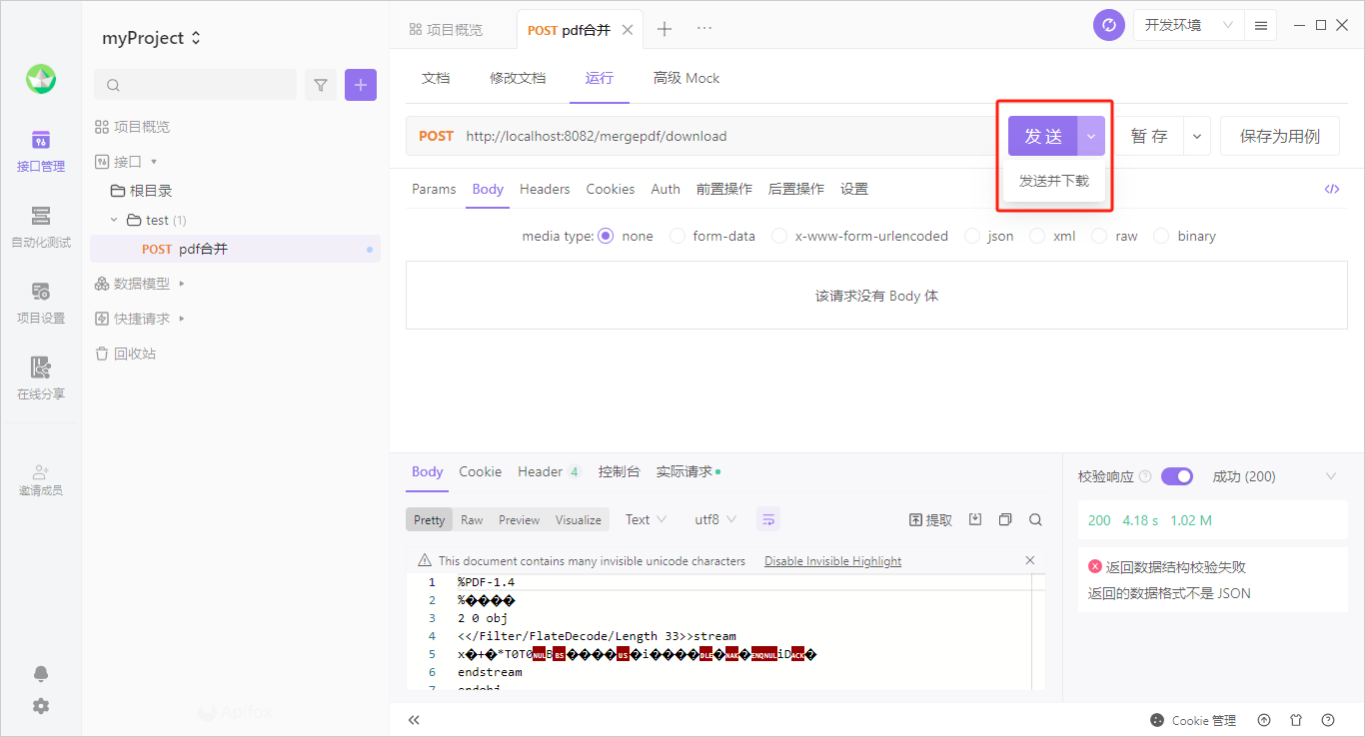Select 发送并下载 menu item

click(1054, 181)
